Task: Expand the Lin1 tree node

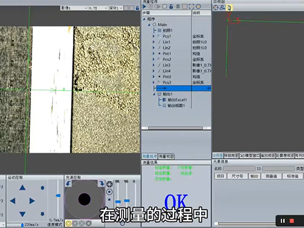Action: [154, 42]
